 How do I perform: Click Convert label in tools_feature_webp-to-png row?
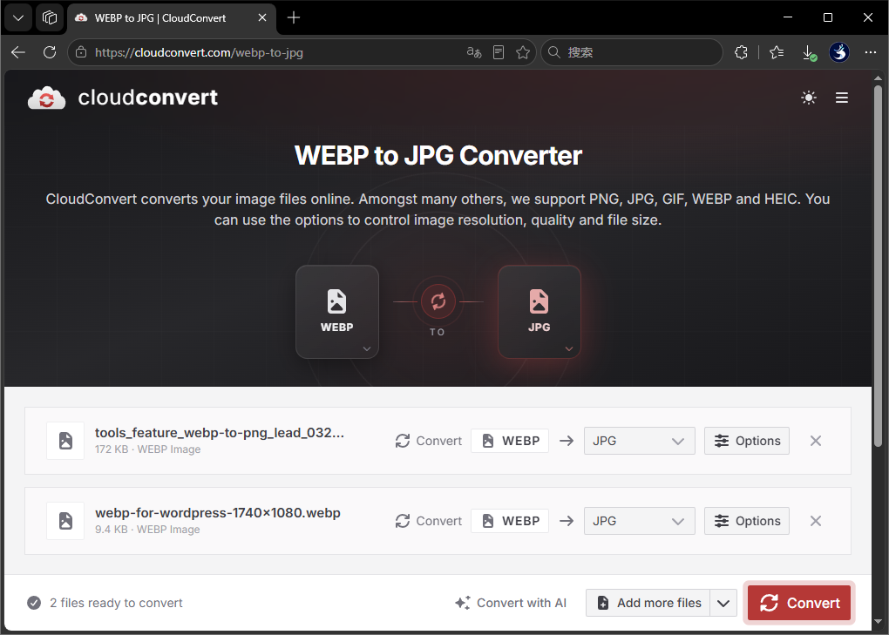(429, 441)
